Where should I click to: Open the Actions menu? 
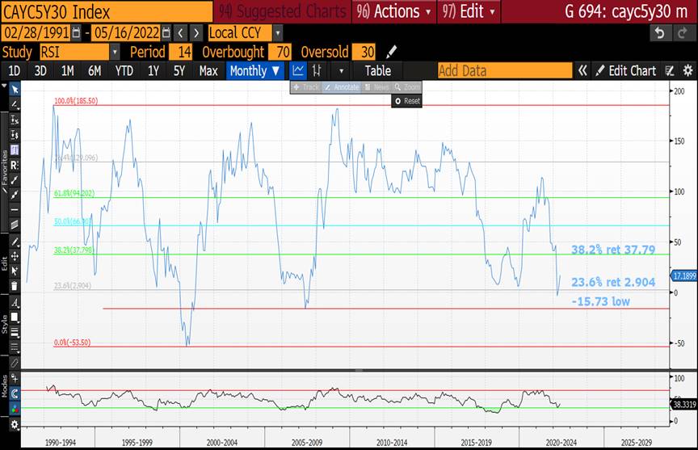coord(394,11)
